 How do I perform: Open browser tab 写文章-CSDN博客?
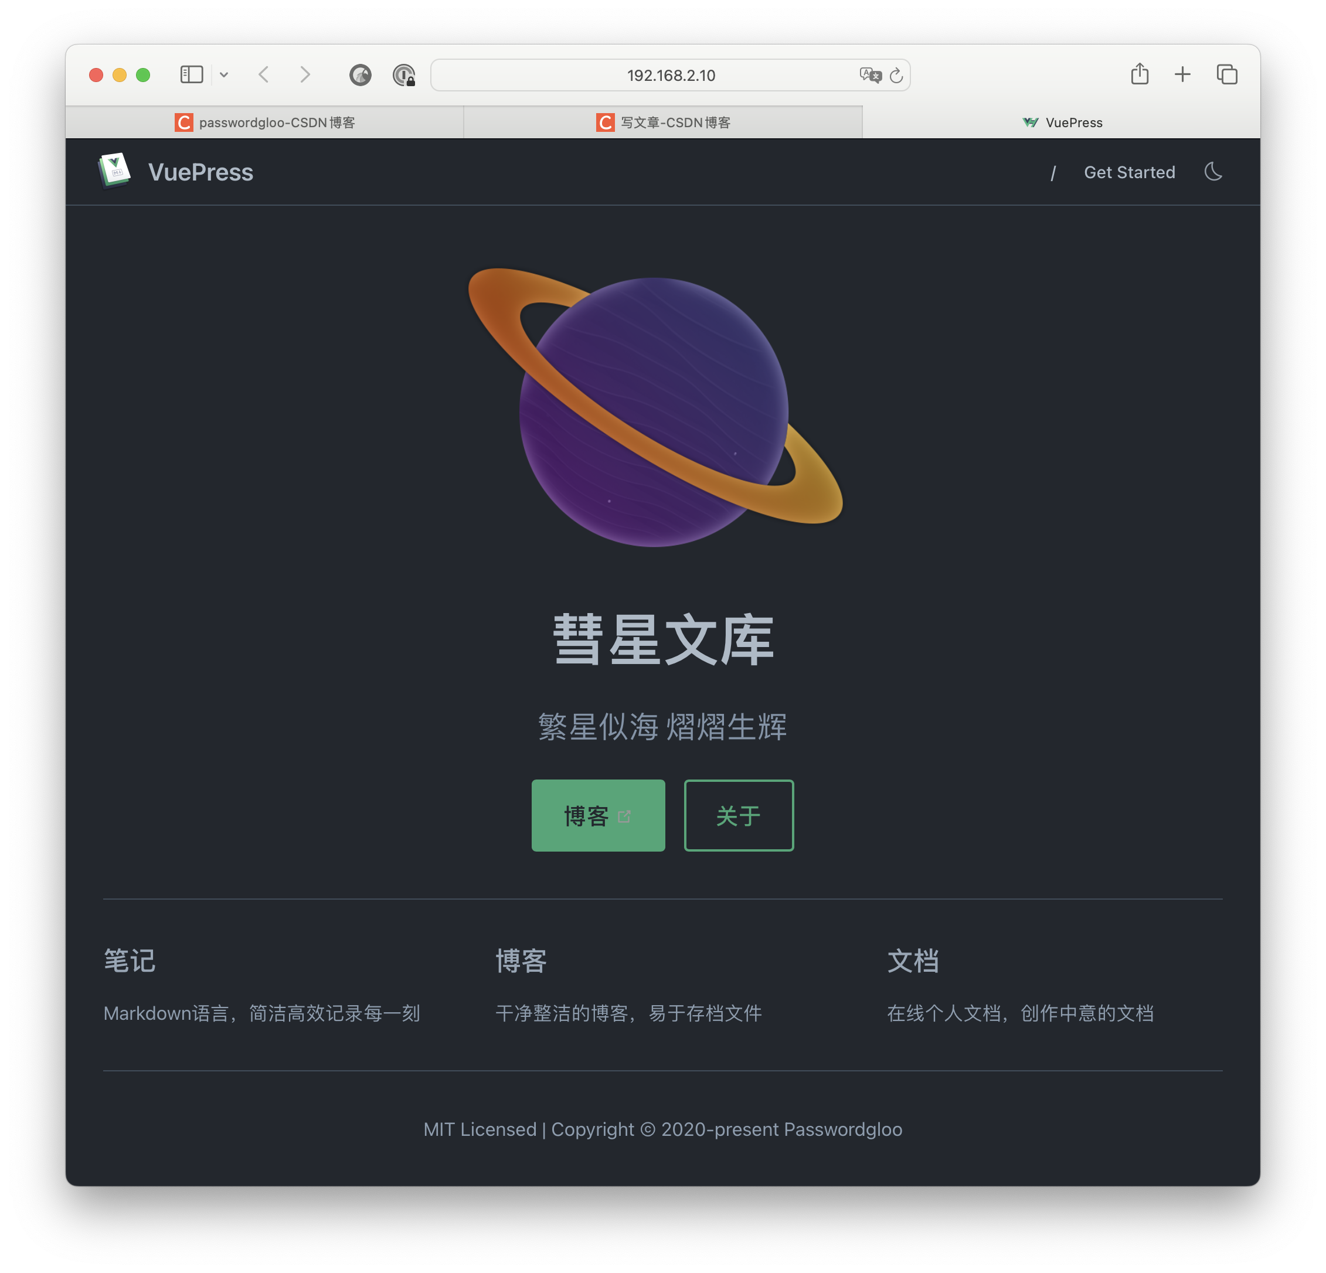pos(663,121)
